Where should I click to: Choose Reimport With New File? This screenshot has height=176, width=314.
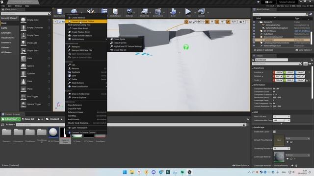point(86,50)
